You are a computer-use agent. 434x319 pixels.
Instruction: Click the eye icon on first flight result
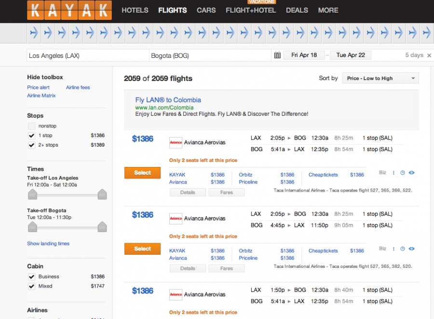pos(412,173)
